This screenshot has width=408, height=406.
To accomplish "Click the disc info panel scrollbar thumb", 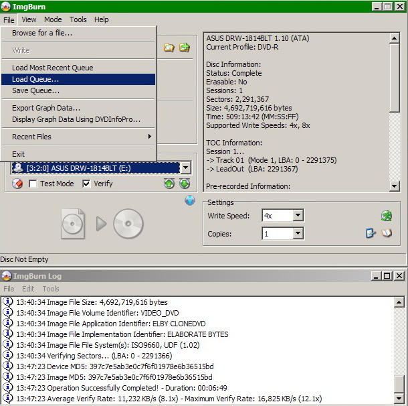I will coord(395,78).
